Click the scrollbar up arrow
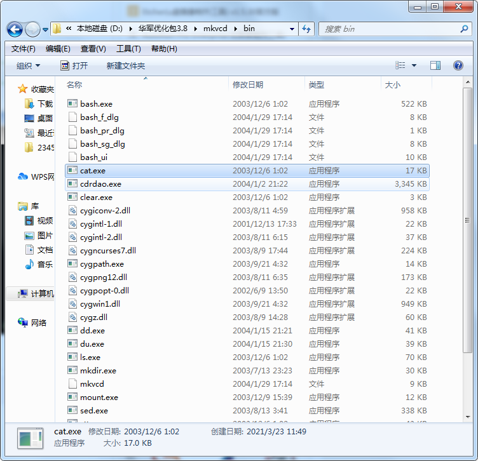 click(468, 82)
